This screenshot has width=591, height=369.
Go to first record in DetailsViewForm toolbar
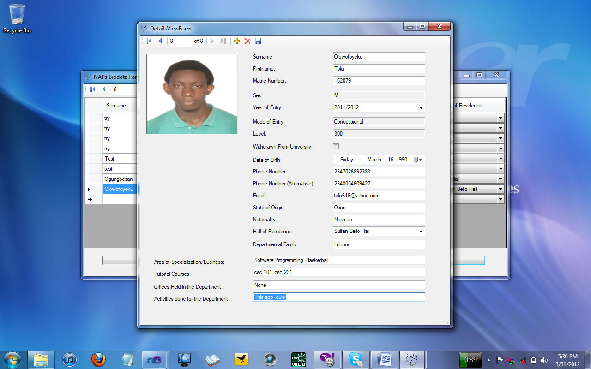[x=149, y=41]
